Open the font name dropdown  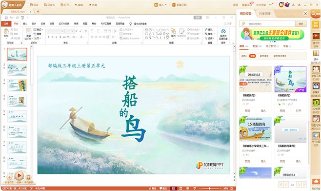coord(62,31)
